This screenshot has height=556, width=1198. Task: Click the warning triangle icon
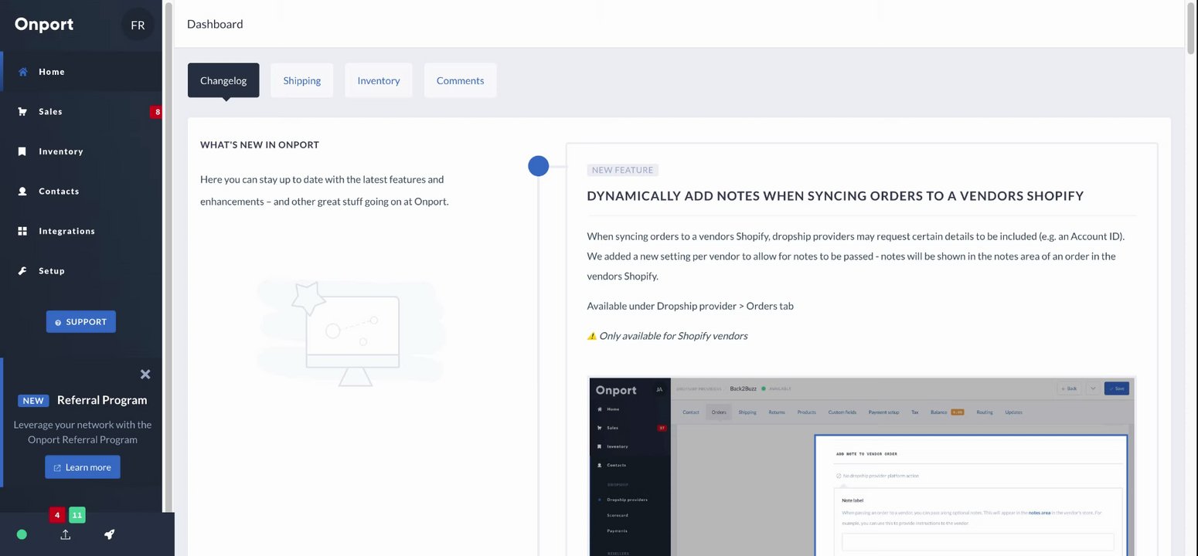click(592, 336)
